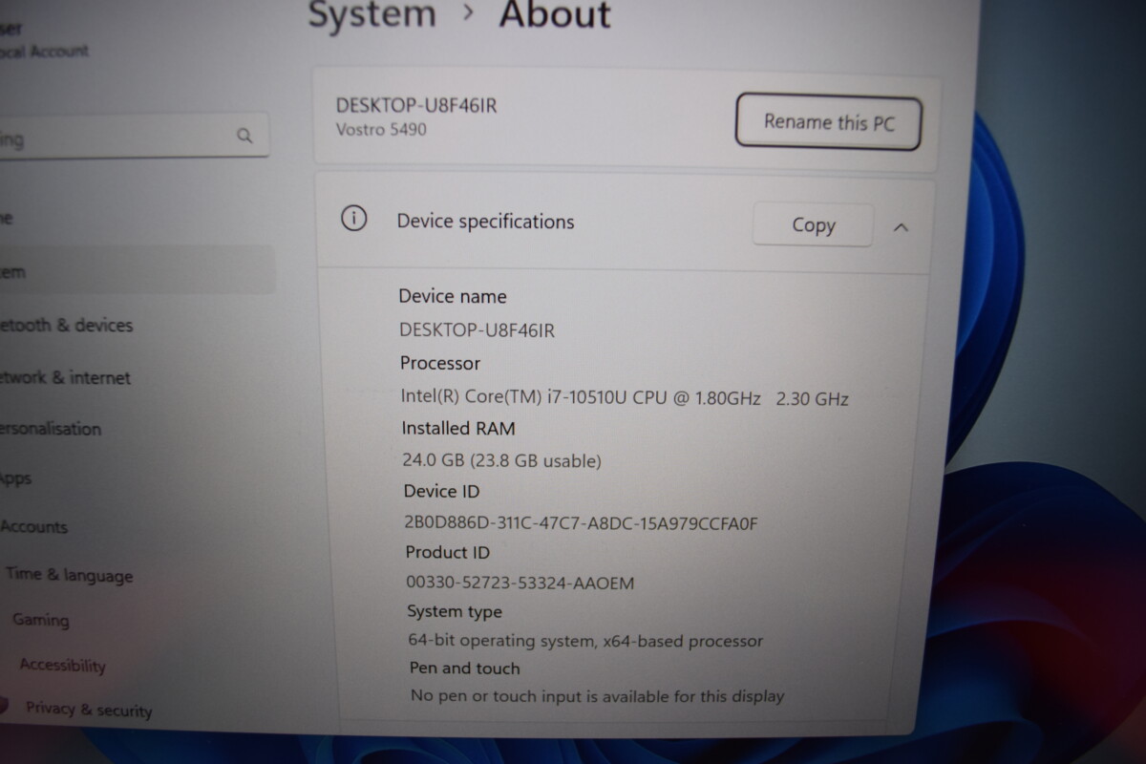Select the No pen or touch input text

point(597,696)
